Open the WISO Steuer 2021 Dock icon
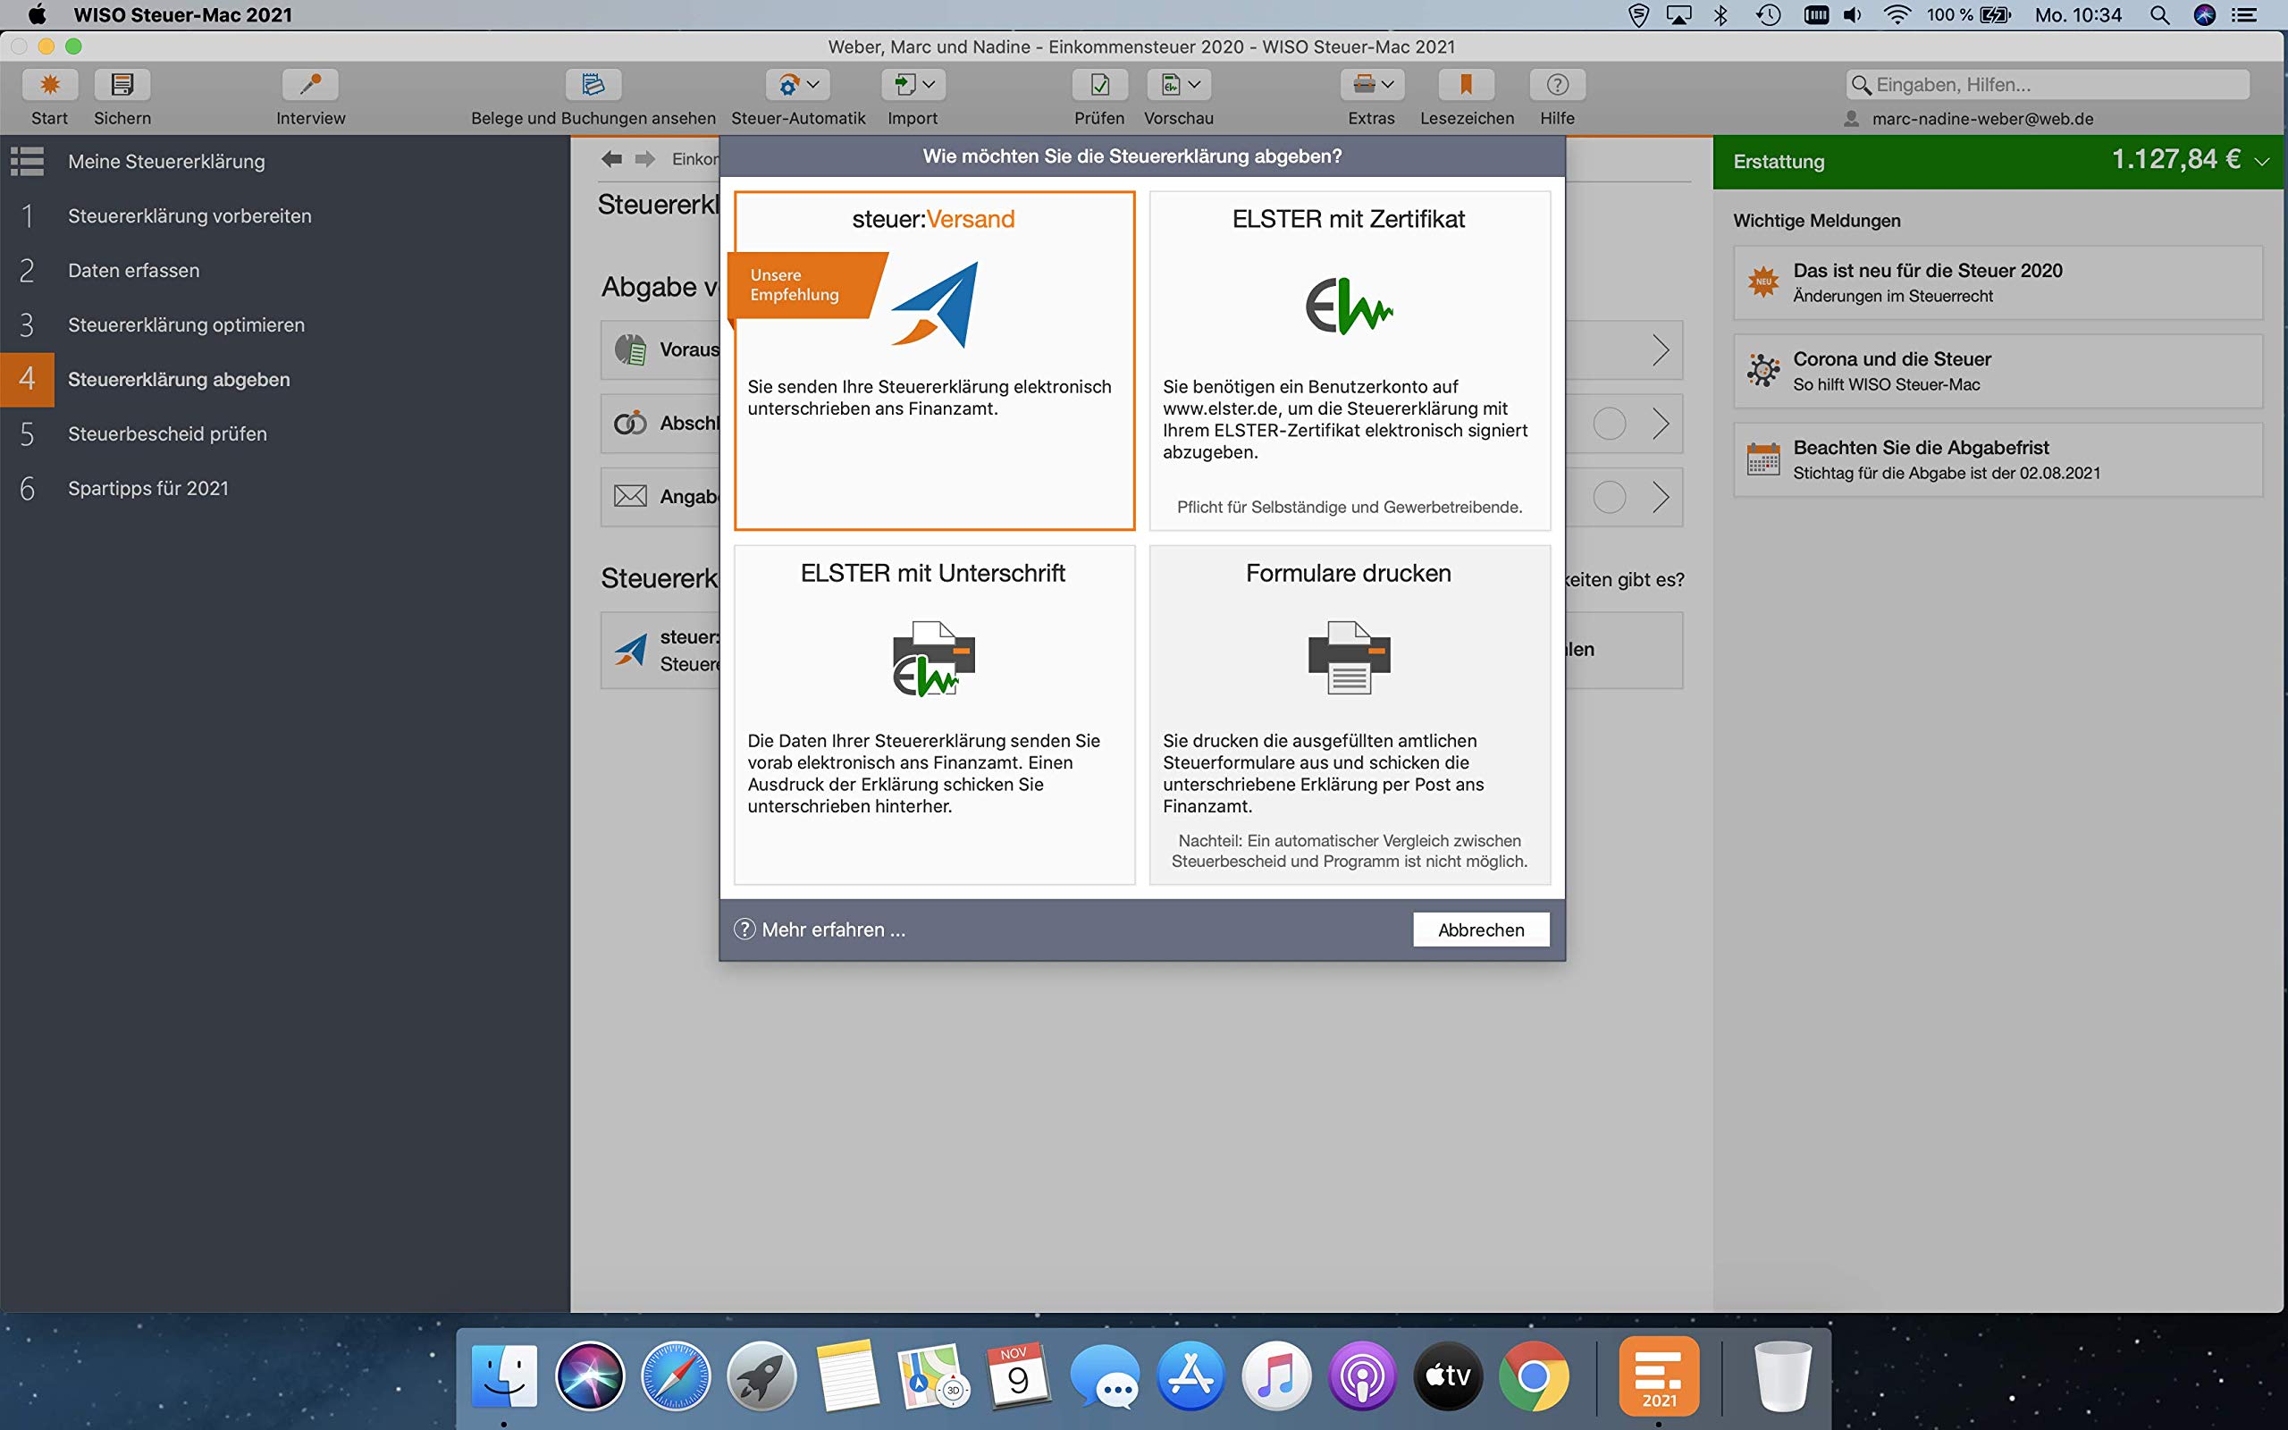 (1660, 1375)
